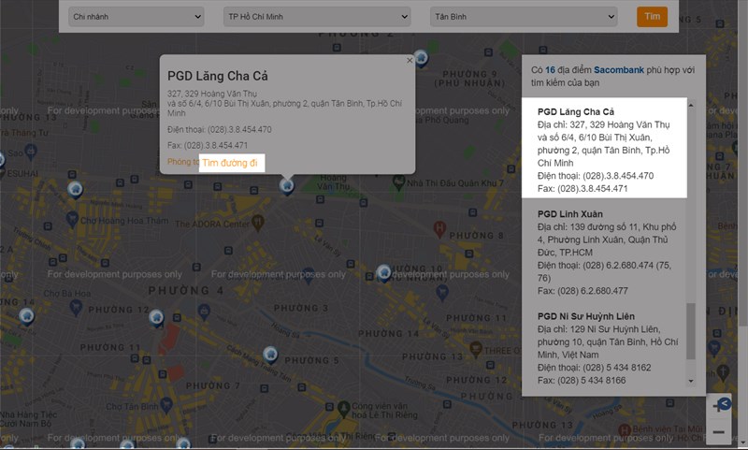Click PGD Linh Xuân phone number line
748x450 pixels.
[x=604, y=271]
